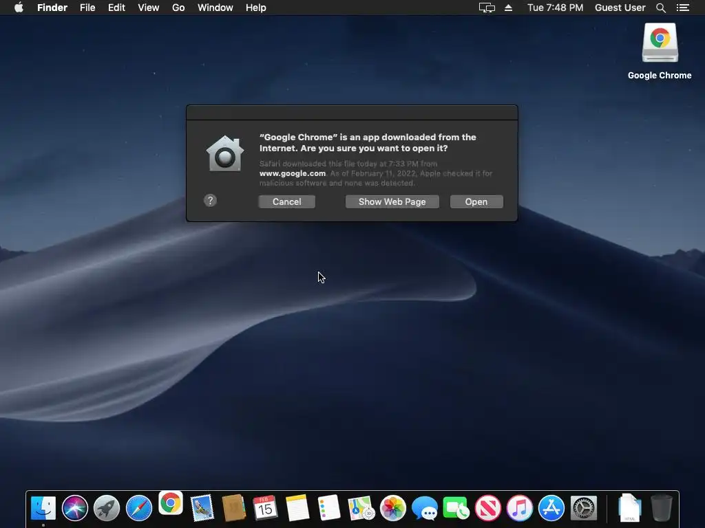Image resolution: width=705 pixels, height=528 pixels.
Task: Open the Go menu
Action: [178, 8]
